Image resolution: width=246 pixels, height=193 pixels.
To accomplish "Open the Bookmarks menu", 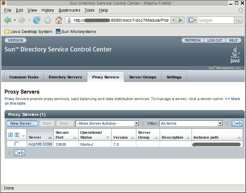I will click(x=69, y=10).
